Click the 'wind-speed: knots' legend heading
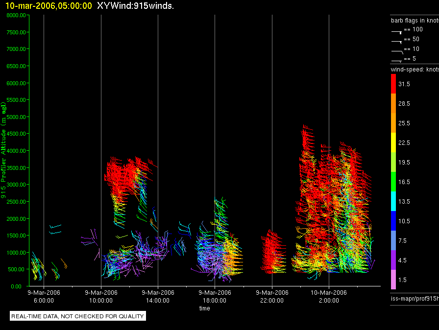439x330 pixels. click(x=415, y=70)
